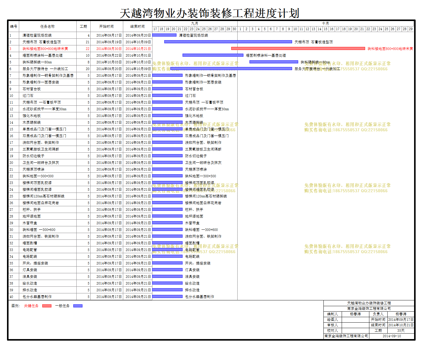Click day 9 in the 十月 timeline
Viewport: 422px width, 347px height.
pos(289,29)
